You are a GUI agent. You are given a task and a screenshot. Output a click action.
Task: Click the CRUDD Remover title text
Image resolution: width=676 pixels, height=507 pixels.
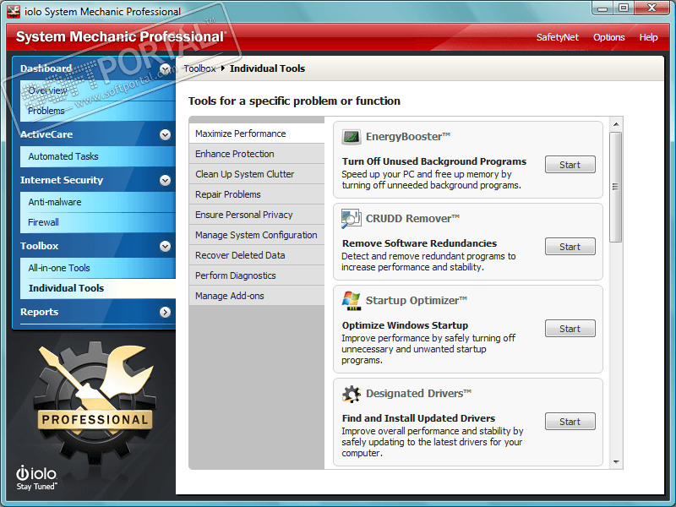(x=412, y=219)
